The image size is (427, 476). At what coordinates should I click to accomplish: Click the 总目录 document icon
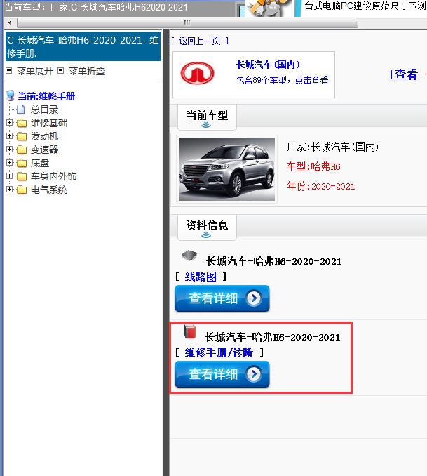point(20,110)
